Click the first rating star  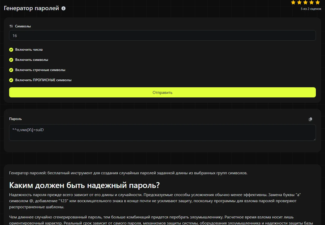click(x=293, y=3)
